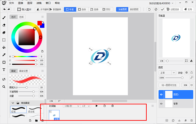Select the brush tool in left toolbar
The width and height of the screenshot is (196, 124).
(x=4, y=18)
